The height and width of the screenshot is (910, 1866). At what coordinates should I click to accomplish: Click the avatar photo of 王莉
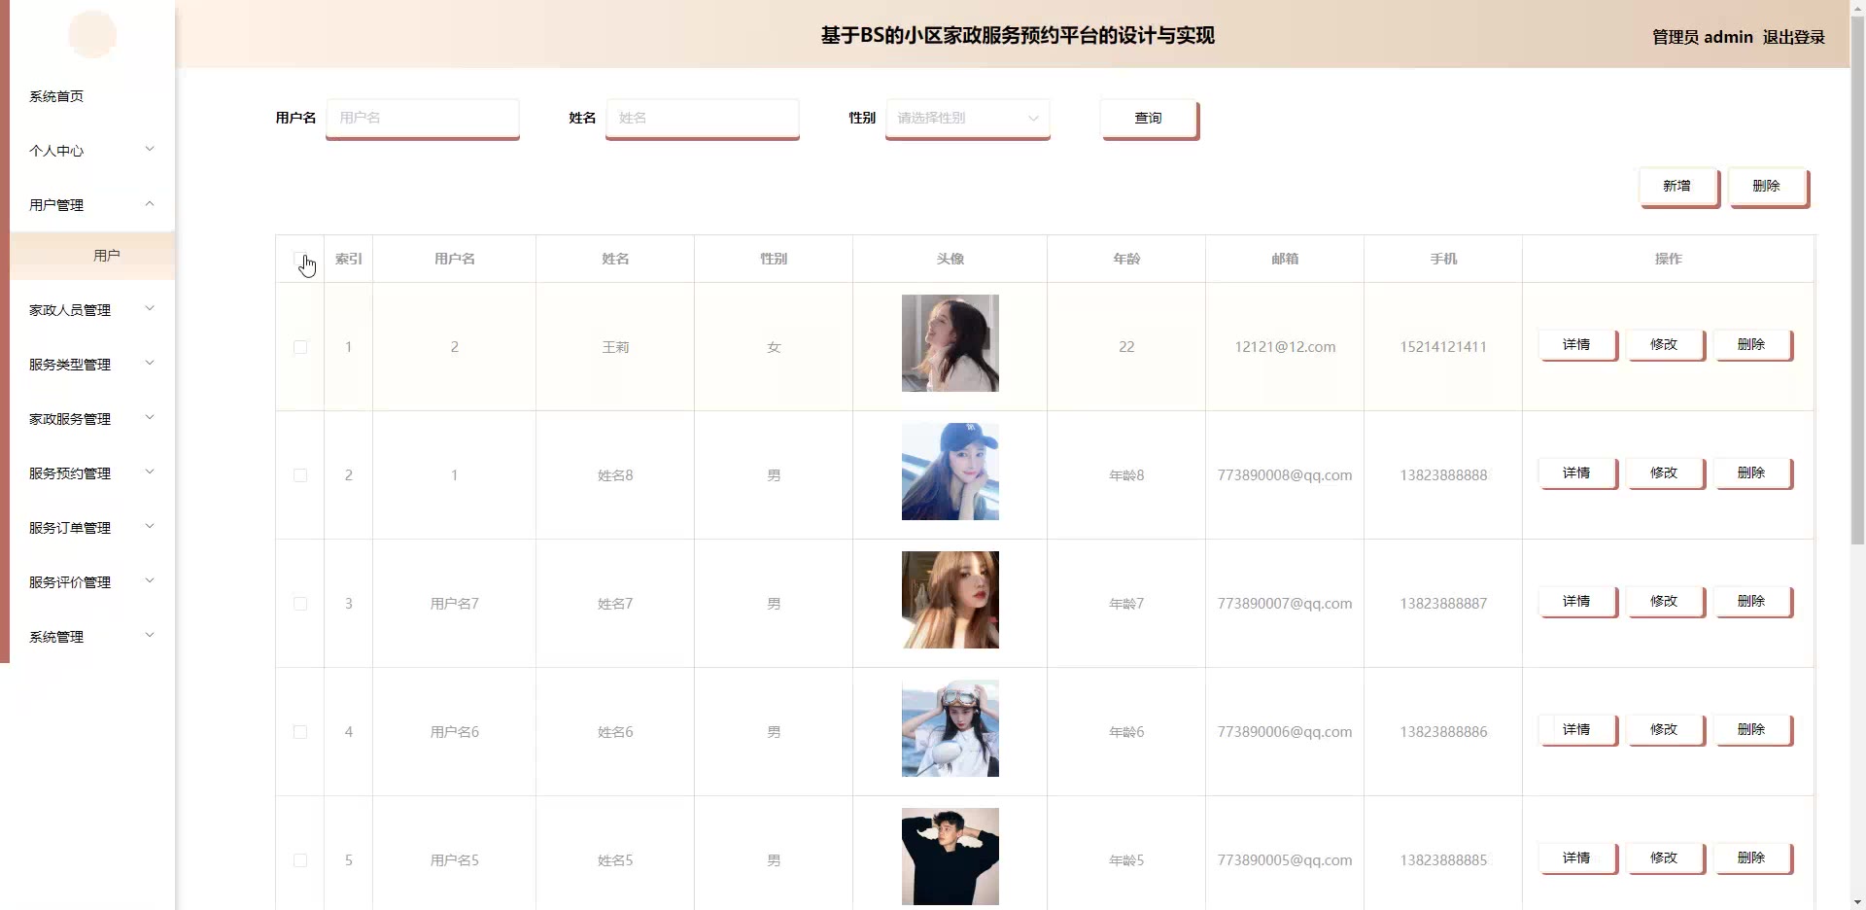pos(950,343)
